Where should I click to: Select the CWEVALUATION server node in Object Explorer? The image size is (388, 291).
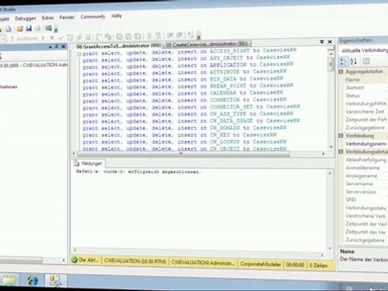(x=33, y=65)
